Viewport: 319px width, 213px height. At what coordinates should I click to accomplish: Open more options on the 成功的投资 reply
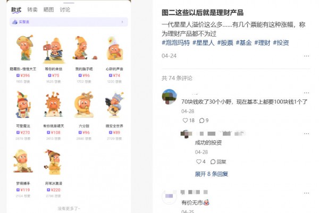[x=306, y=133]
